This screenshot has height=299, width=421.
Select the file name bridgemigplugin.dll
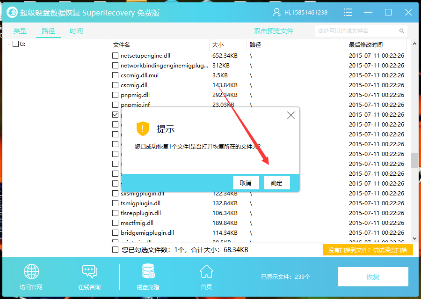tap(147, 233)
